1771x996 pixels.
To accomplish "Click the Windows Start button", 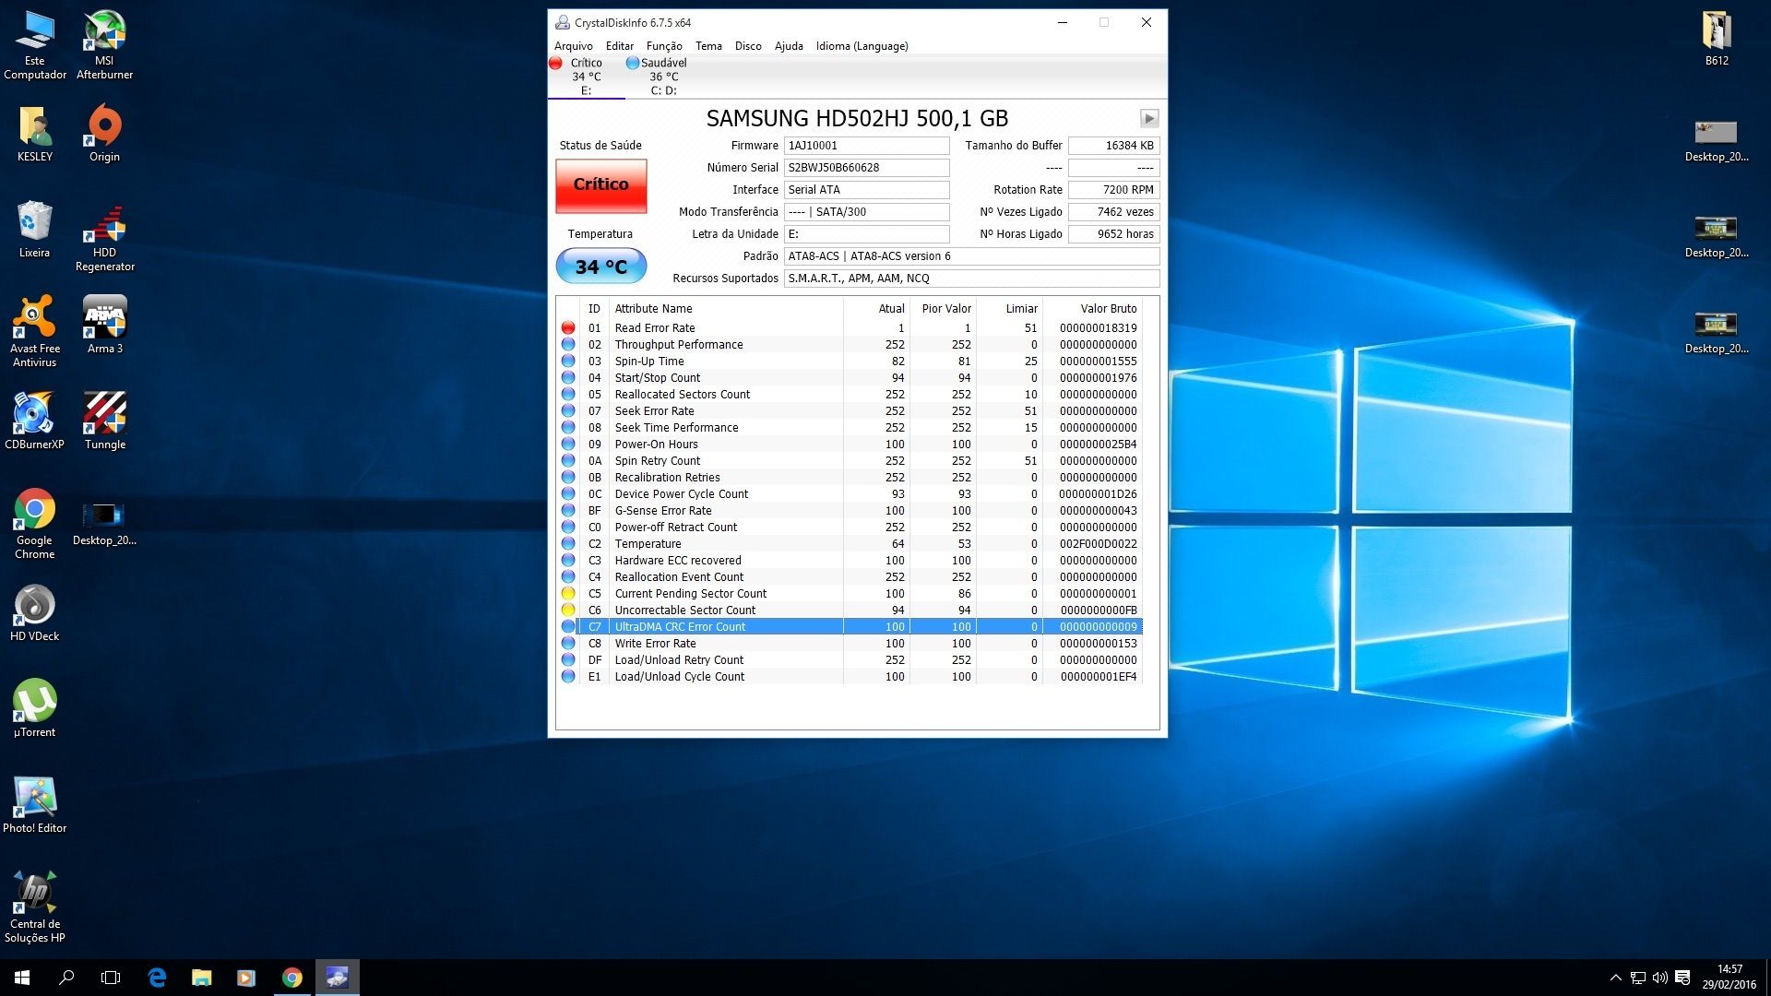I will tap(22, 978).
